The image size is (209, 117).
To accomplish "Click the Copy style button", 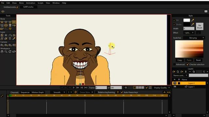I will click(180, 60).
